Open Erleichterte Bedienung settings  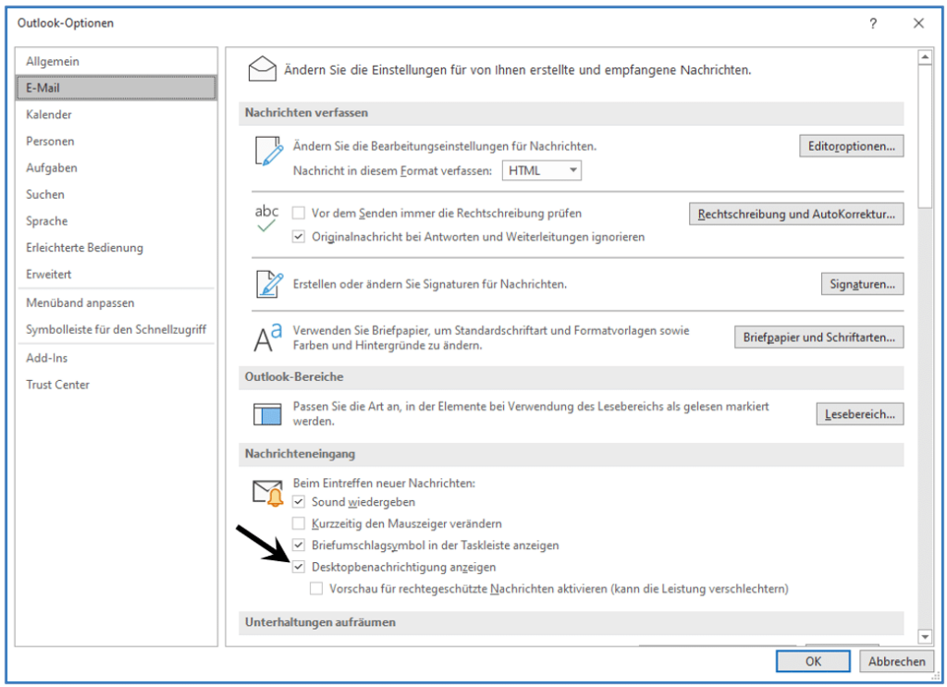(116, 248)
